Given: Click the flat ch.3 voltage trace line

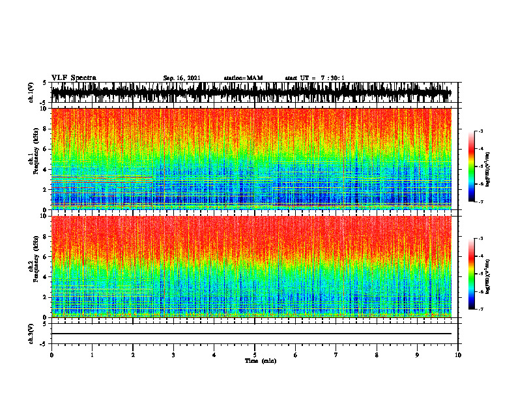Looking at the screenshot, I should [x=251, y=334].
